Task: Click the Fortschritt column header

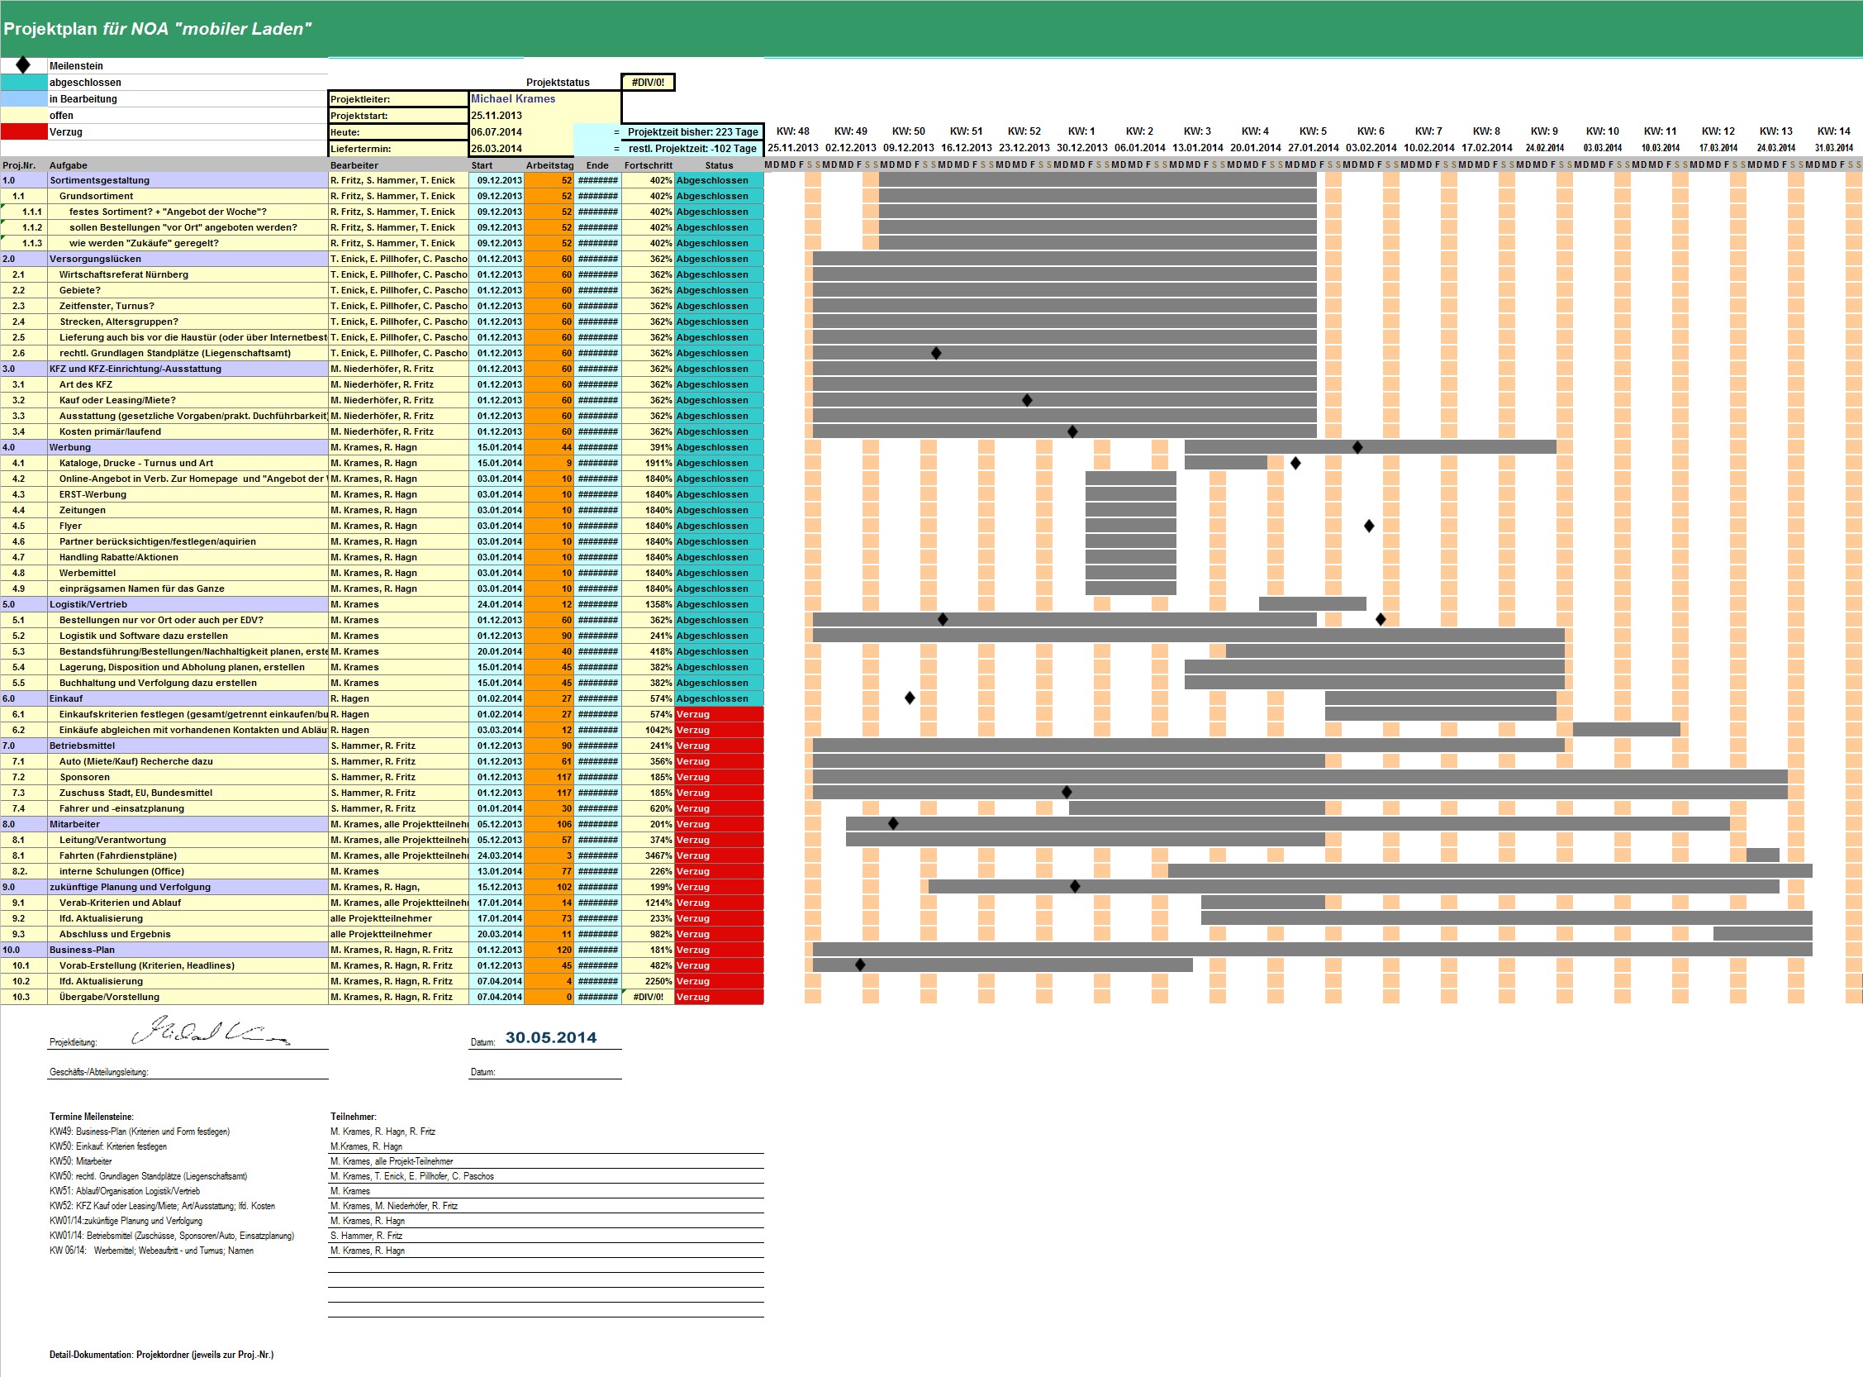Action: point(648,165)
